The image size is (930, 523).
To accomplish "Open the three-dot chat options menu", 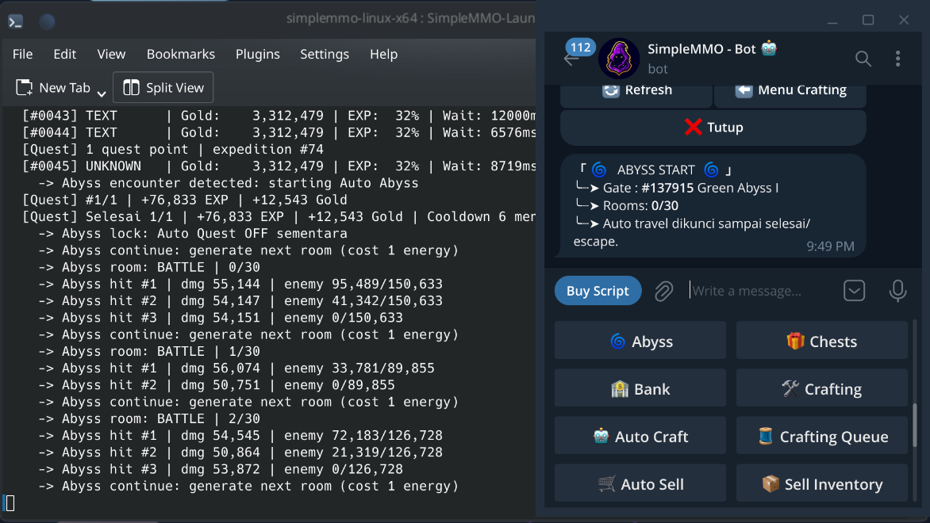I will point(897,59).
